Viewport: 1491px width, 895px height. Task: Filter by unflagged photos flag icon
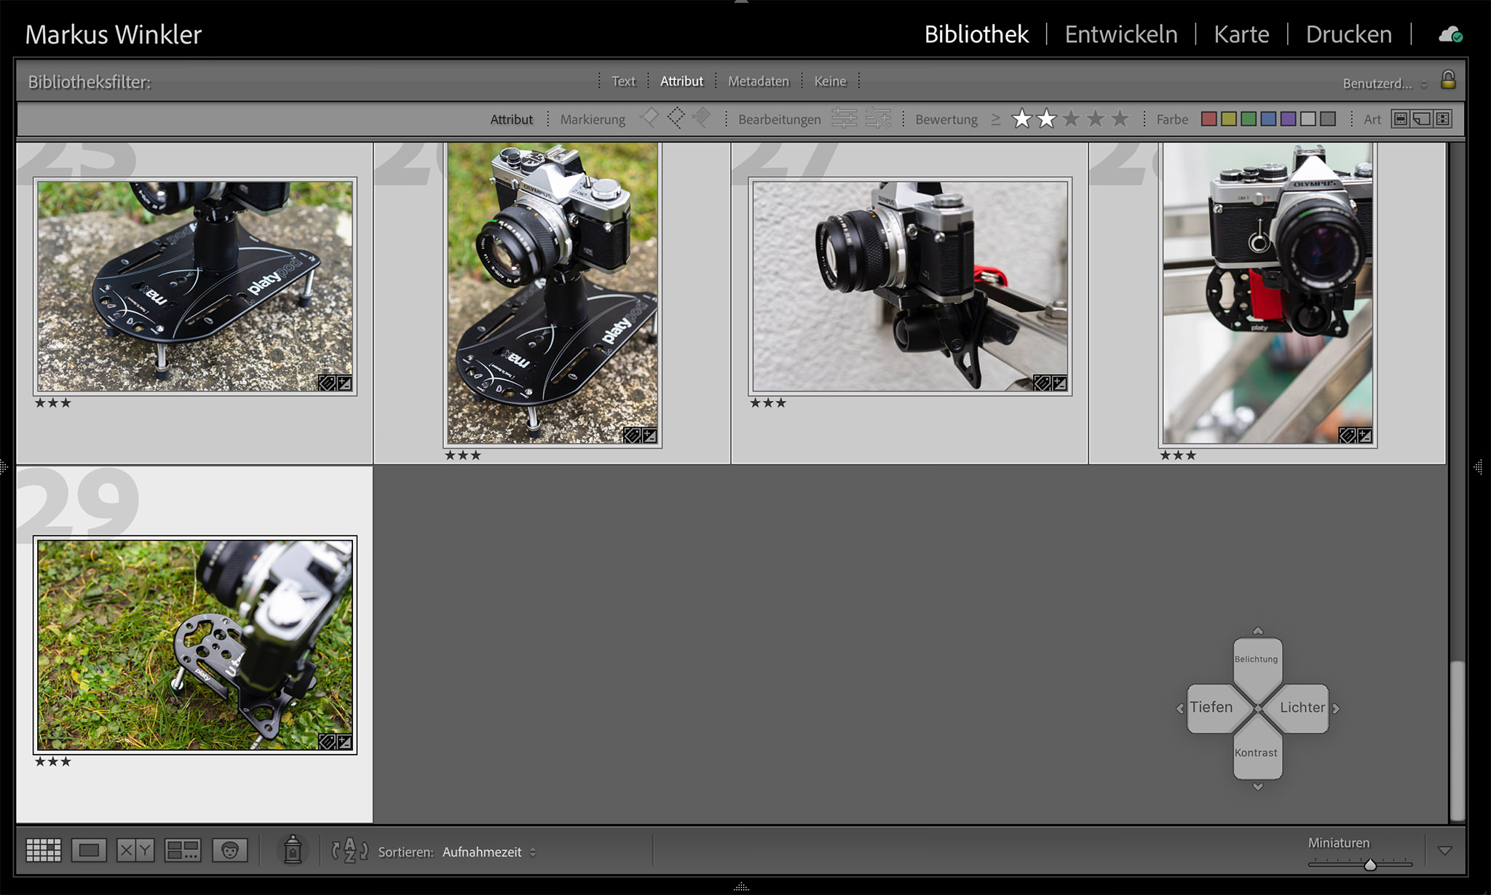(676, 118)
